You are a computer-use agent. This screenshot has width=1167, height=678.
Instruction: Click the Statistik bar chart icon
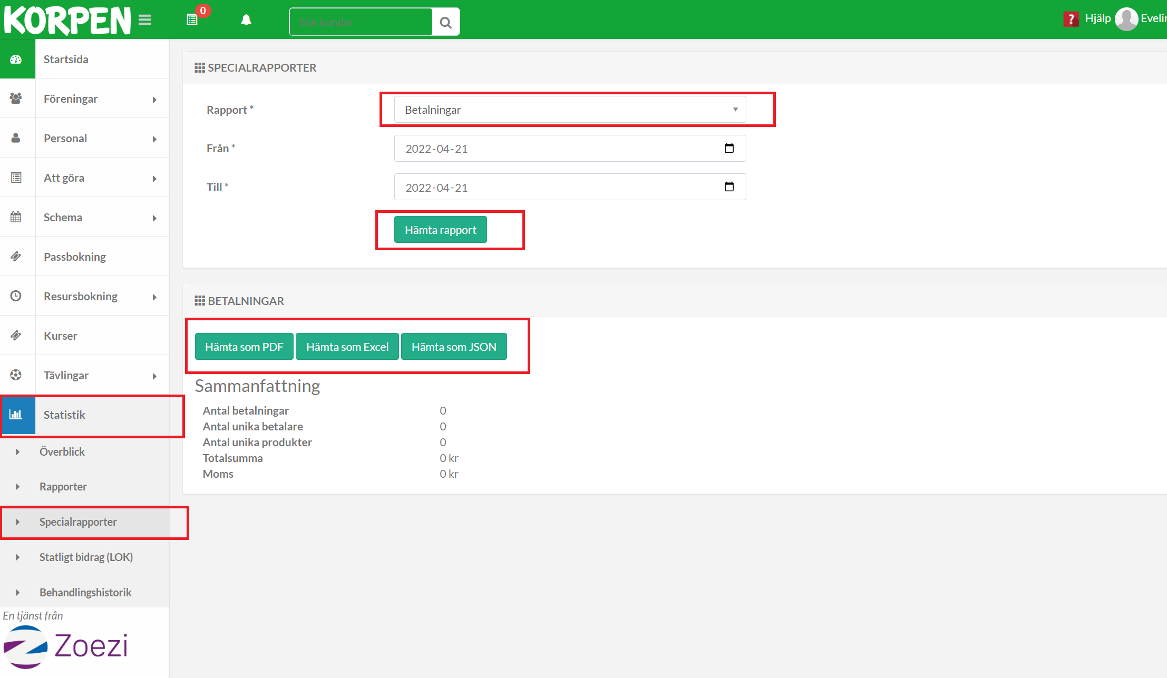17,415
